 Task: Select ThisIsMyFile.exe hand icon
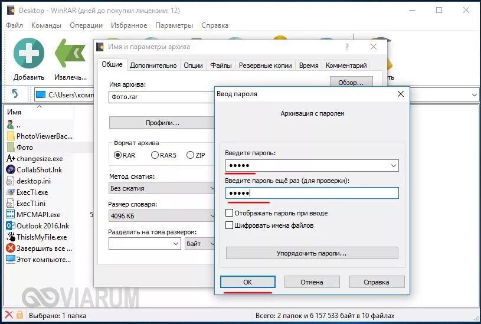tap(11, 237)
